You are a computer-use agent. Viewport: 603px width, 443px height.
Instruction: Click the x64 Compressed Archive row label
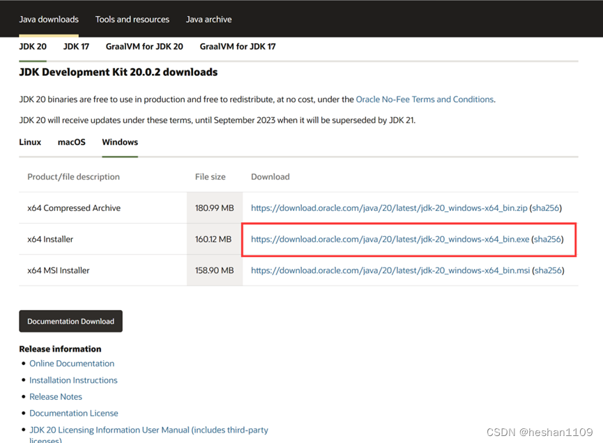[x=74, y=208]
